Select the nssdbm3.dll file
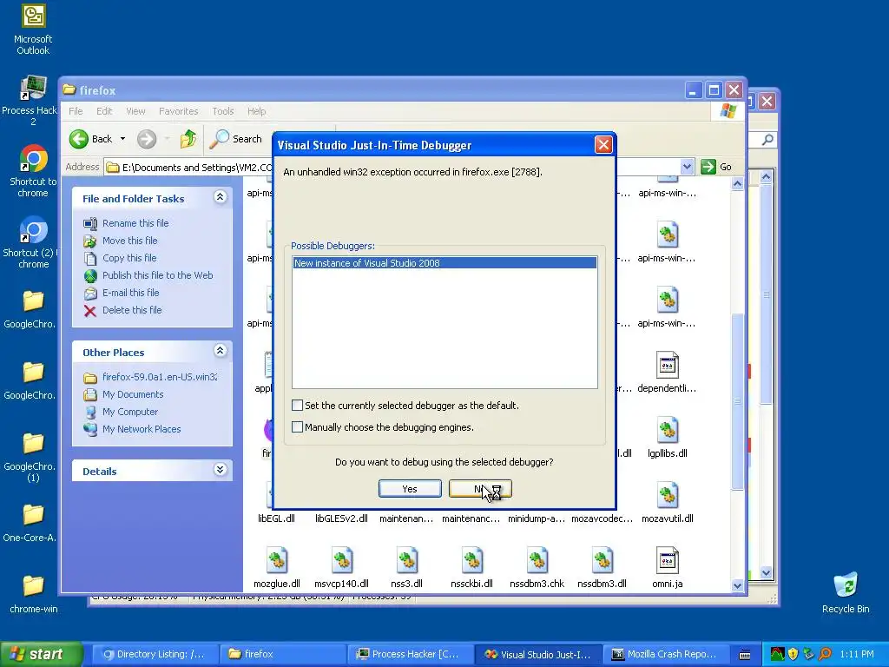 [603, 567]
